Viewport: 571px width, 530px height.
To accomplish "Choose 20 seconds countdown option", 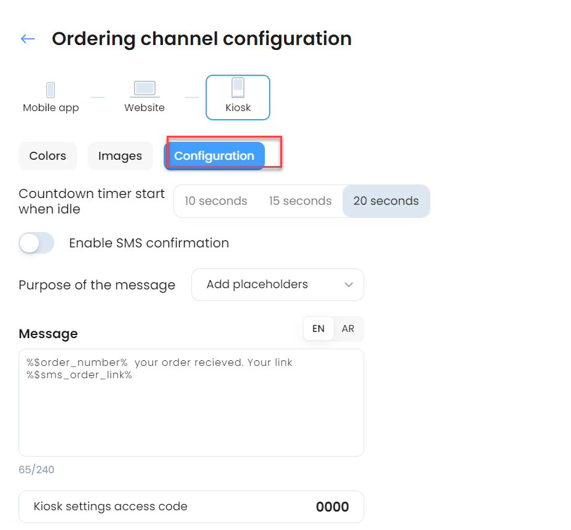I will (x=386, y=201).
